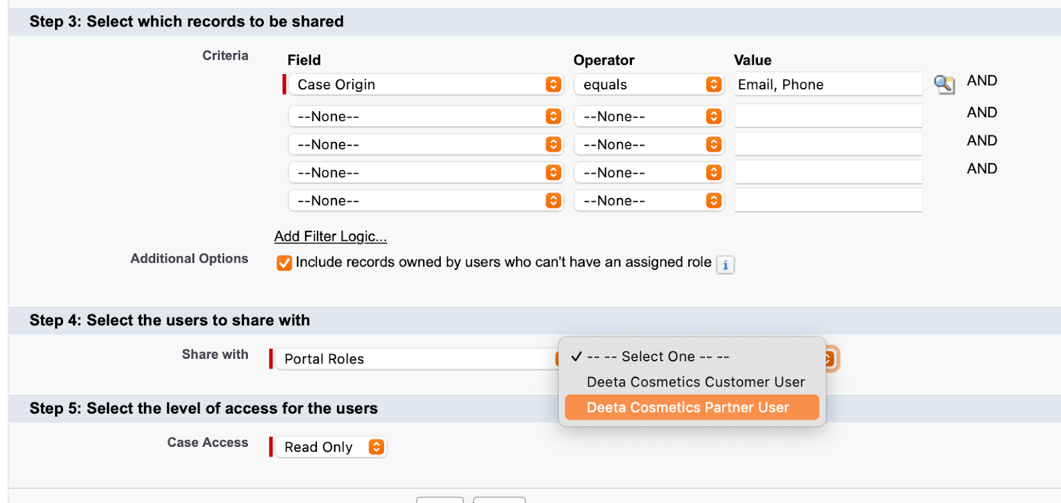Uncheck Include records owned by users checkbox
This screenshot has height=503, width=1061.
pos(284,263)
